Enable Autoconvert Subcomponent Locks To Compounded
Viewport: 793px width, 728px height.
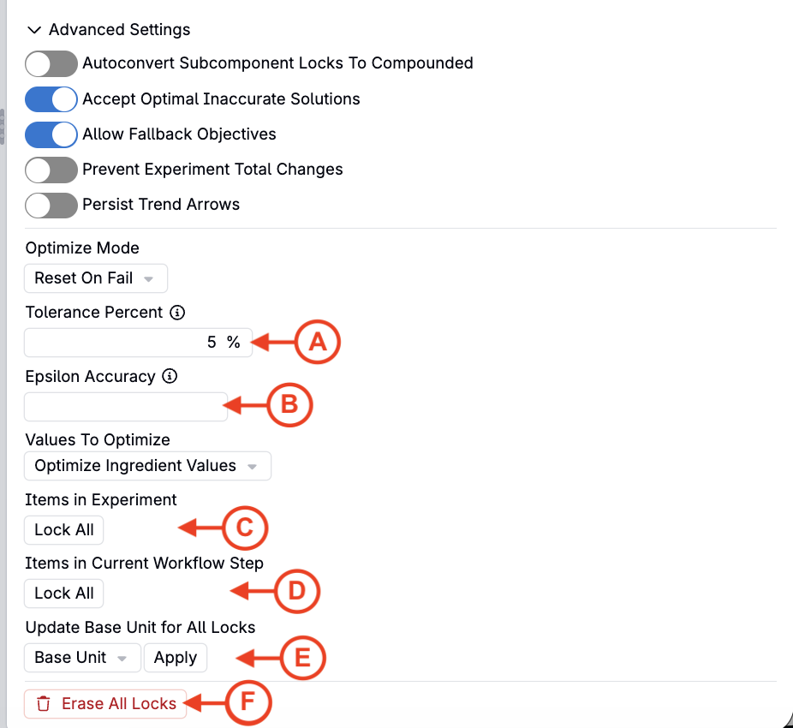pos(51,63)
